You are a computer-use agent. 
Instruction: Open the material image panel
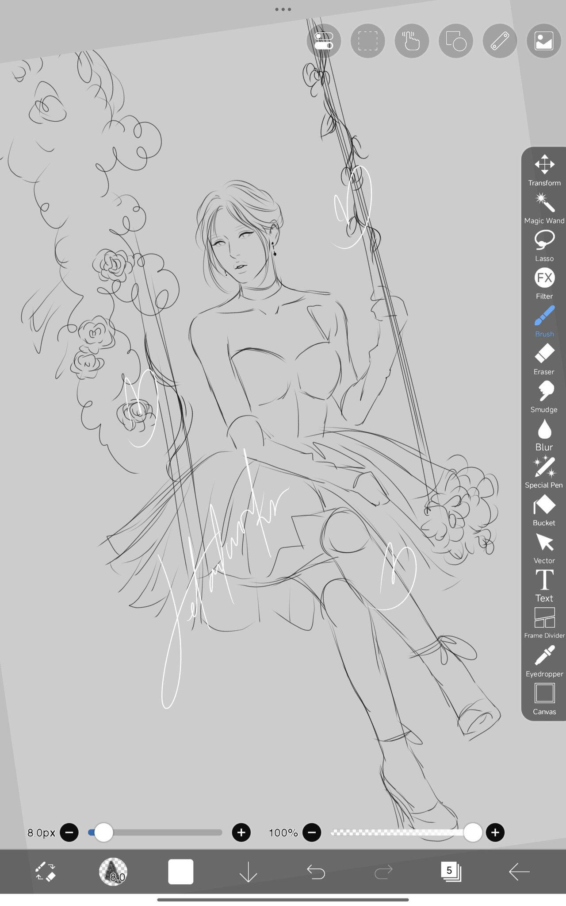[x=544, y=41]
